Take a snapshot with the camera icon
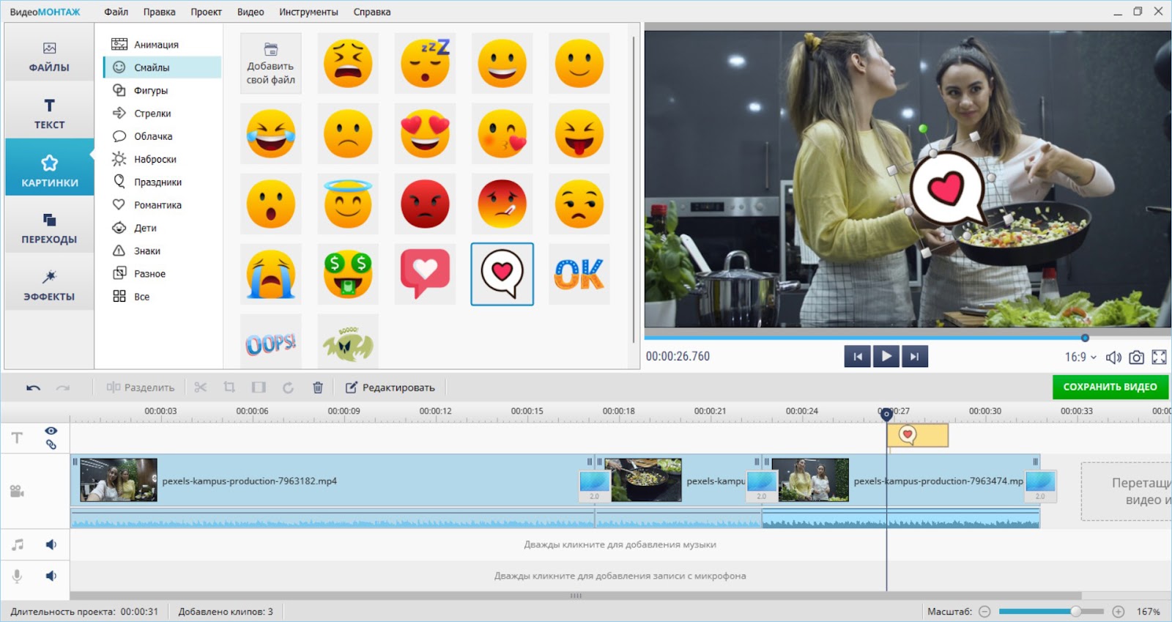The image size is (1172, 622). pos(1136,358)
